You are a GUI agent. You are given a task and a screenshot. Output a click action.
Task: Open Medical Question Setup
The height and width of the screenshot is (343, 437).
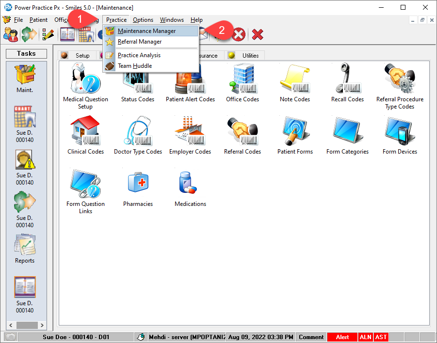pyautogui.click(x=85, y=86)
